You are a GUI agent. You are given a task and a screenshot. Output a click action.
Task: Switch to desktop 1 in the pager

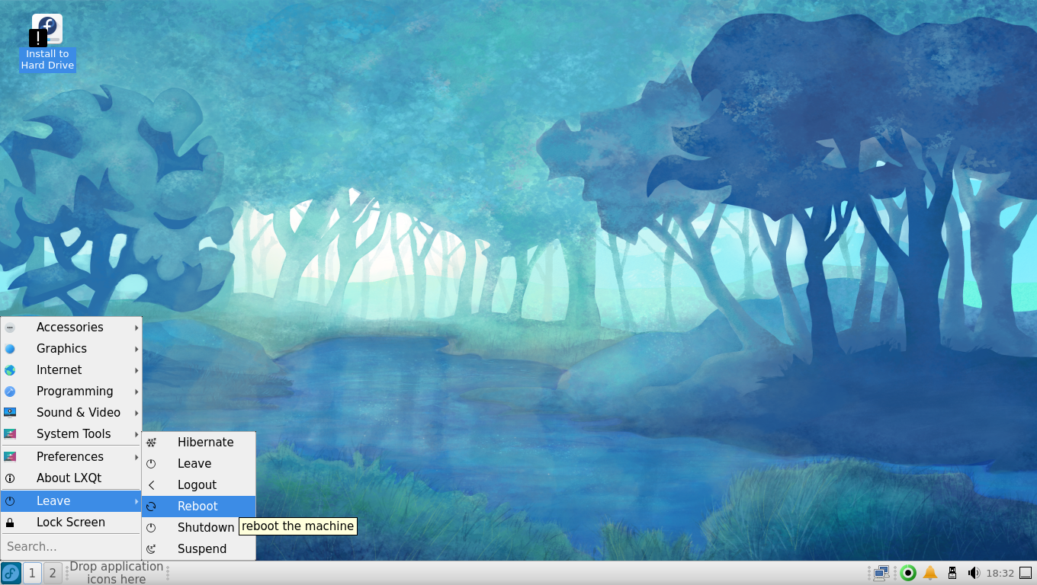[x=32, y=573]
